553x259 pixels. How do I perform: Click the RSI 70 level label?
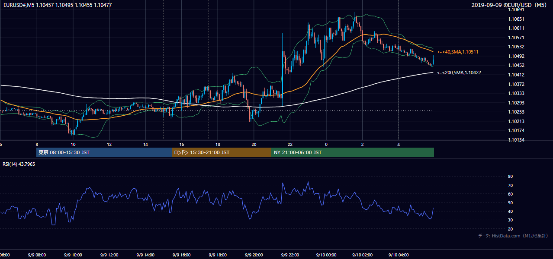point(510,185)
